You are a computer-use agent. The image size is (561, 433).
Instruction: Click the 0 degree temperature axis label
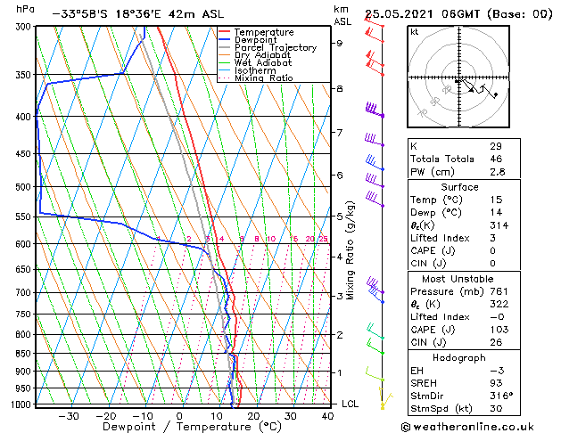179,416
